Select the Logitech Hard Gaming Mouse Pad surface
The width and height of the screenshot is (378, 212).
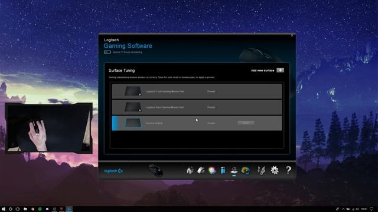coord(197,107)
